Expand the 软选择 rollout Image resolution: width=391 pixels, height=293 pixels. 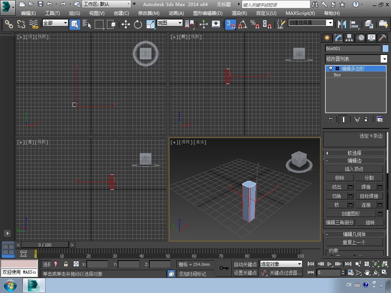[354, 153]
